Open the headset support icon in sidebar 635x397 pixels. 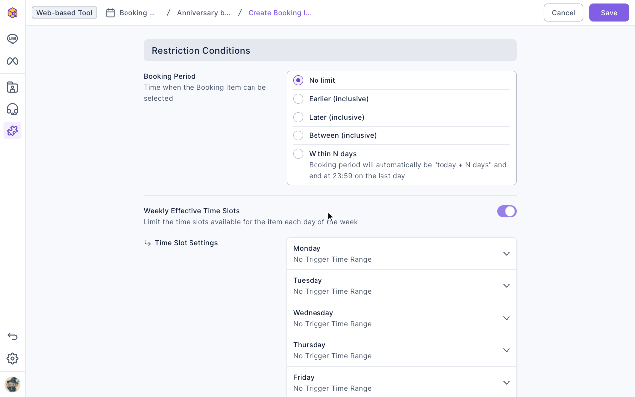12,109
